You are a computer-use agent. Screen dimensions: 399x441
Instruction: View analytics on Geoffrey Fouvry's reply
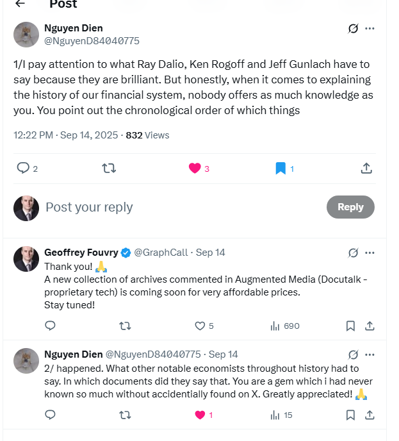[275, 326]
